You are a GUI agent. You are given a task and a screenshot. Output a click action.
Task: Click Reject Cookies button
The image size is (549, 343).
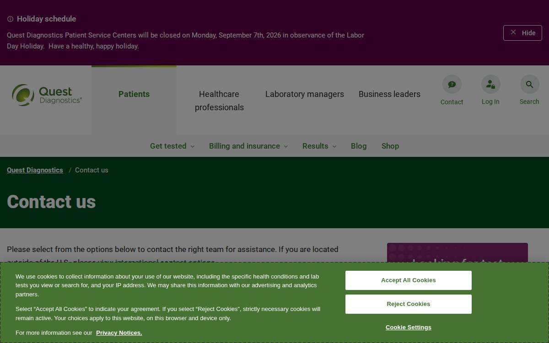409,304
